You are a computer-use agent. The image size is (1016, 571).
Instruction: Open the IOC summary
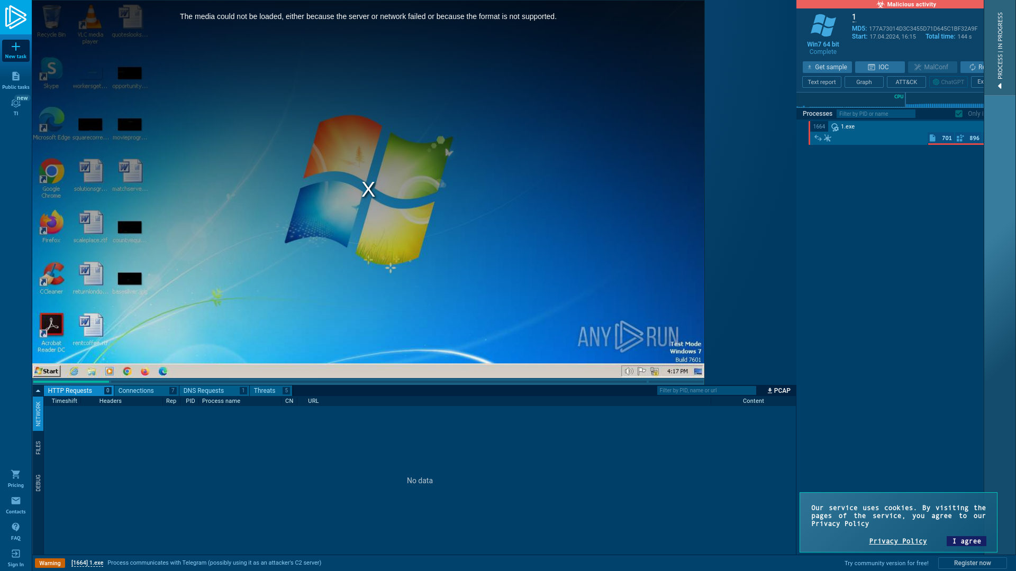click(880, 67)
